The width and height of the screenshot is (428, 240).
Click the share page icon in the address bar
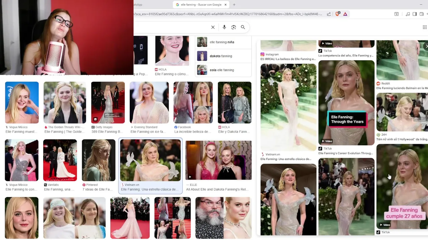tap(329, 14)
